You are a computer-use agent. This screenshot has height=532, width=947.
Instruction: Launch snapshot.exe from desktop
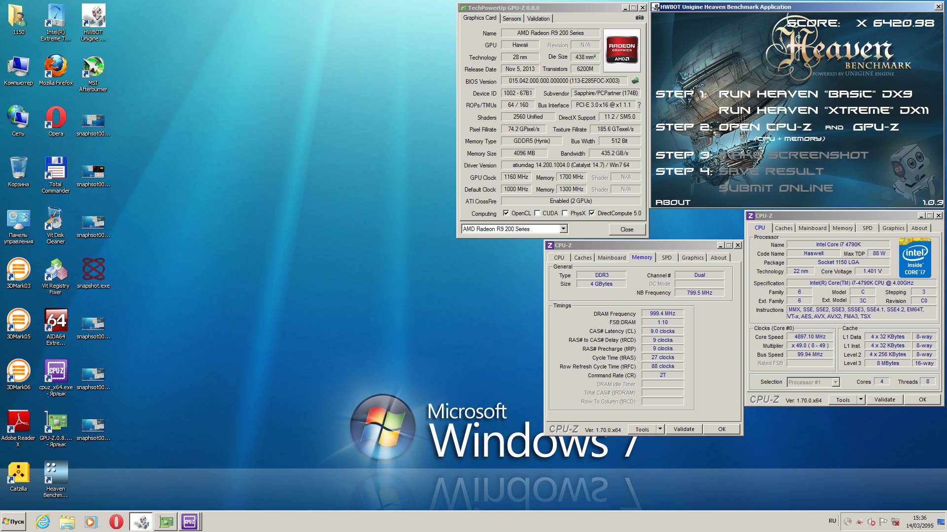(x=93, y=273)
